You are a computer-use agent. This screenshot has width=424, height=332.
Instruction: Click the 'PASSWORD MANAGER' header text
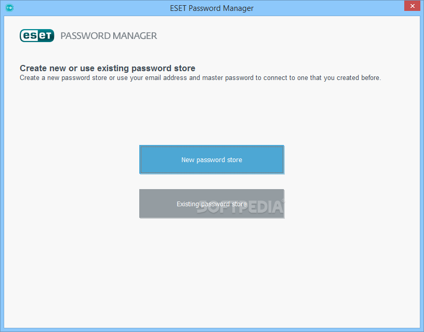(x=109, y=36)
